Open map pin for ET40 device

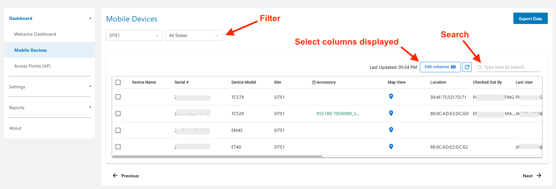[x=391, y=147]
